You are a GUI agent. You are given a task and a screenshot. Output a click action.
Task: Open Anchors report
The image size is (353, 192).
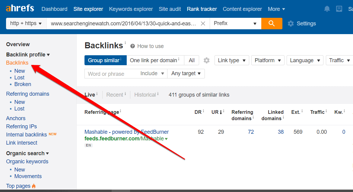click(16, 118)
